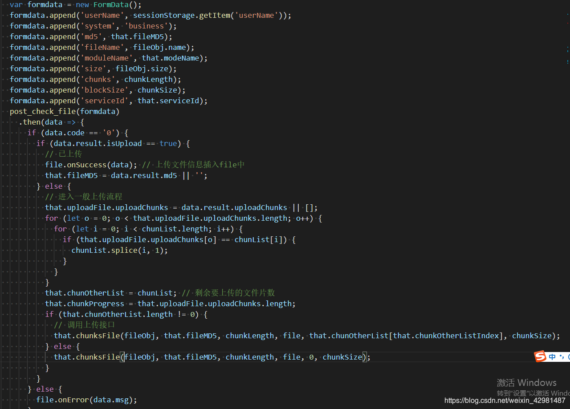Click 'file.onError(data.msg);' statement
The image size is (570, 409).
(87, 400)
